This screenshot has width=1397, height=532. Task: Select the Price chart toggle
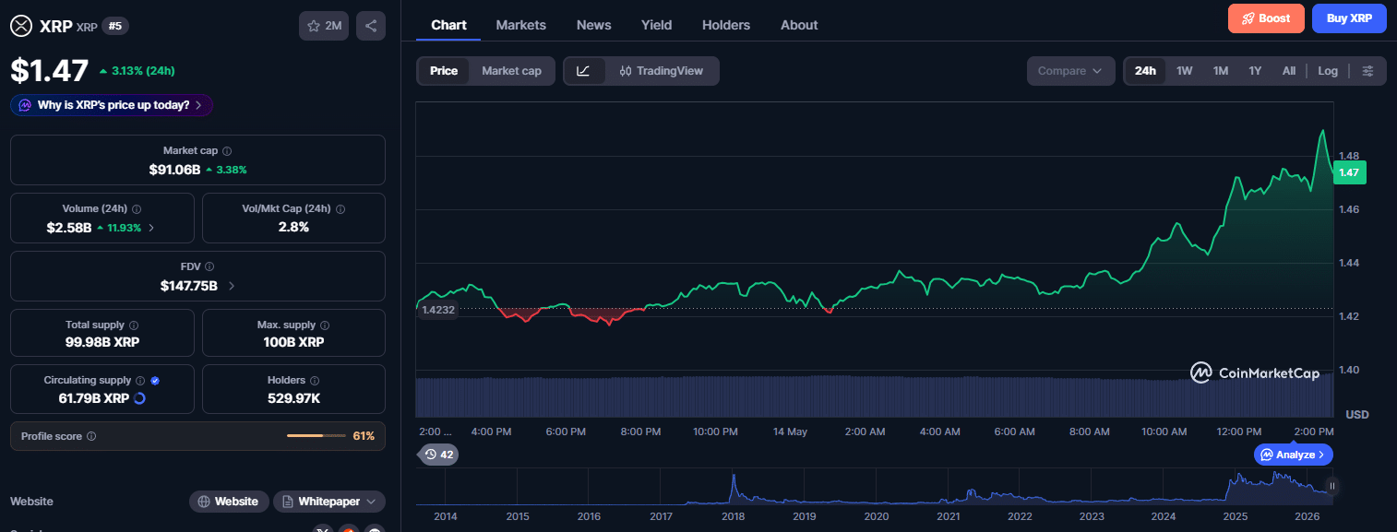coord(444,71)
